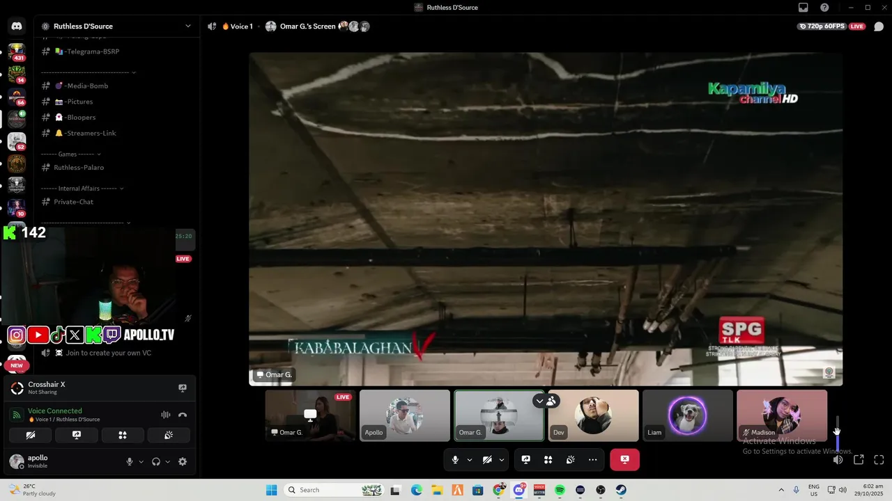Select Madison participant tile
Image resolution: width=892 pixels, height=501 pixels.
(782, 415)
